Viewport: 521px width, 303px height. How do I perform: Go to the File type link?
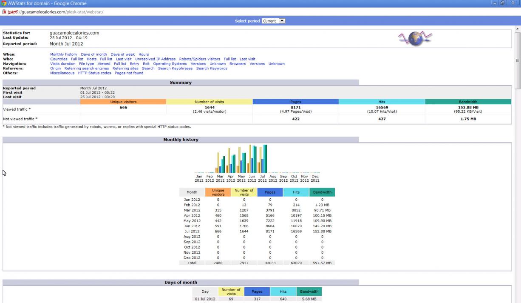coord(87,64)
